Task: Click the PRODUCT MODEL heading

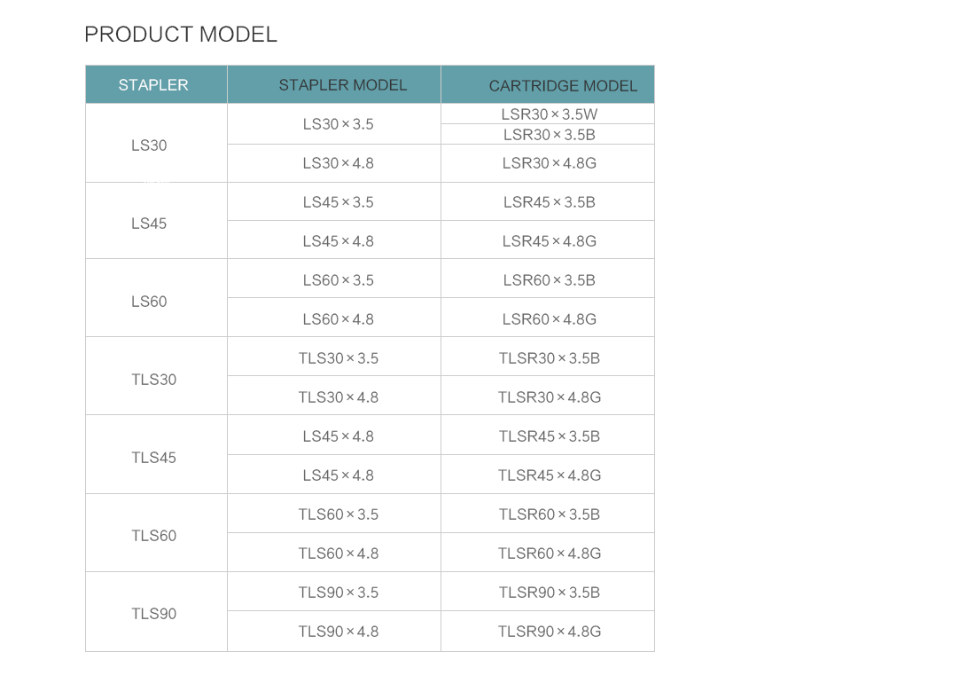Action: (180, 35)
